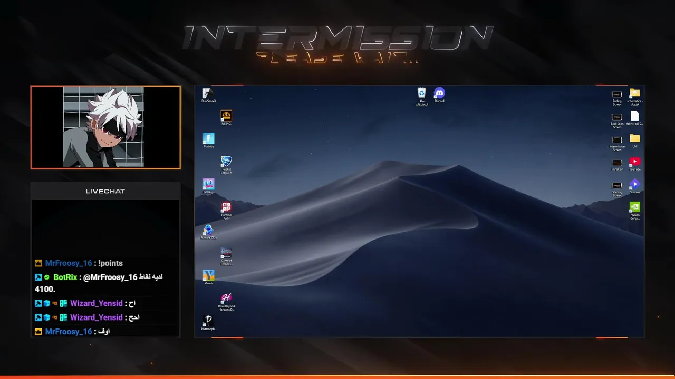
Task: Click Wizard_Yensid's "احح" chat message
Action: (134, 317)
